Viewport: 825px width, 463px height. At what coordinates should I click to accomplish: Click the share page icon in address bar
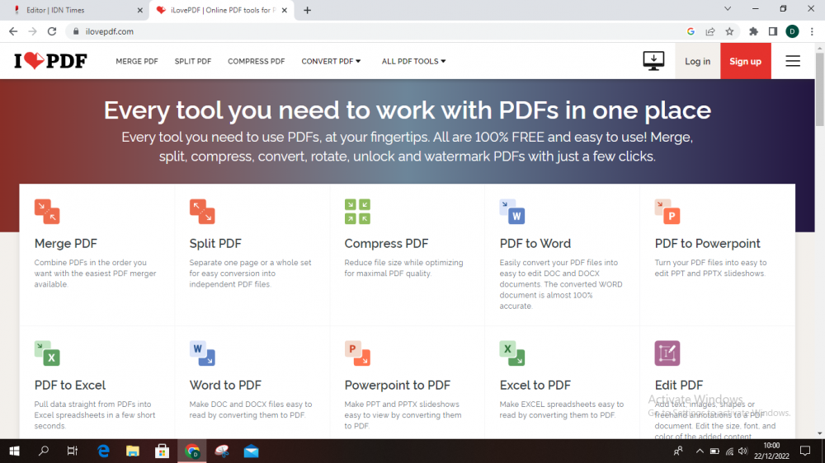pyautogui.click(x=710, y=31)
